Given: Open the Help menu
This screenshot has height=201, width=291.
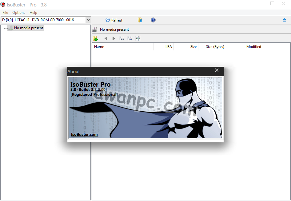Looking at the screenshot, I should click(33, 12).
